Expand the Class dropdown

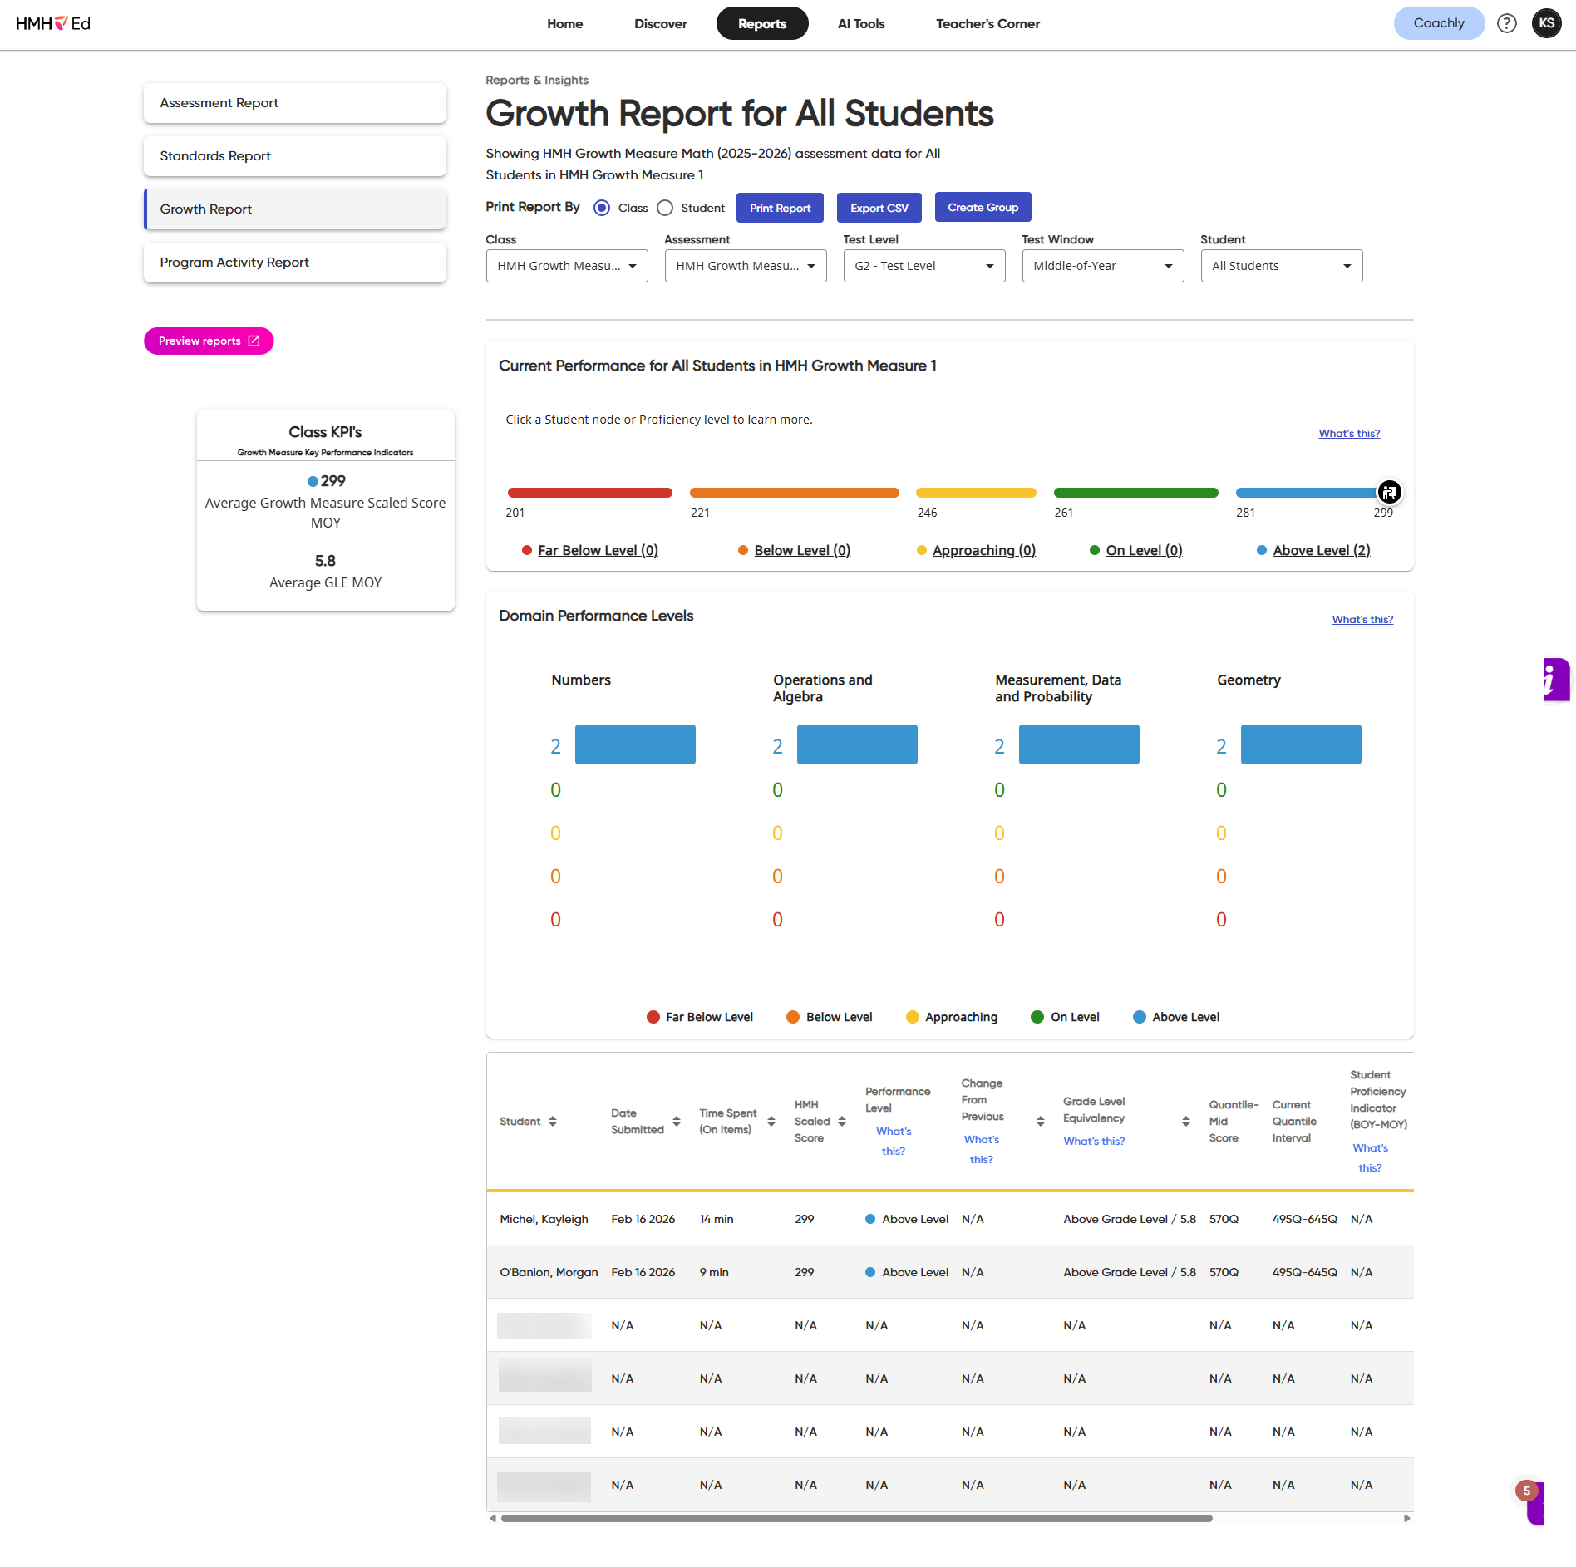(x=567, y=266)
